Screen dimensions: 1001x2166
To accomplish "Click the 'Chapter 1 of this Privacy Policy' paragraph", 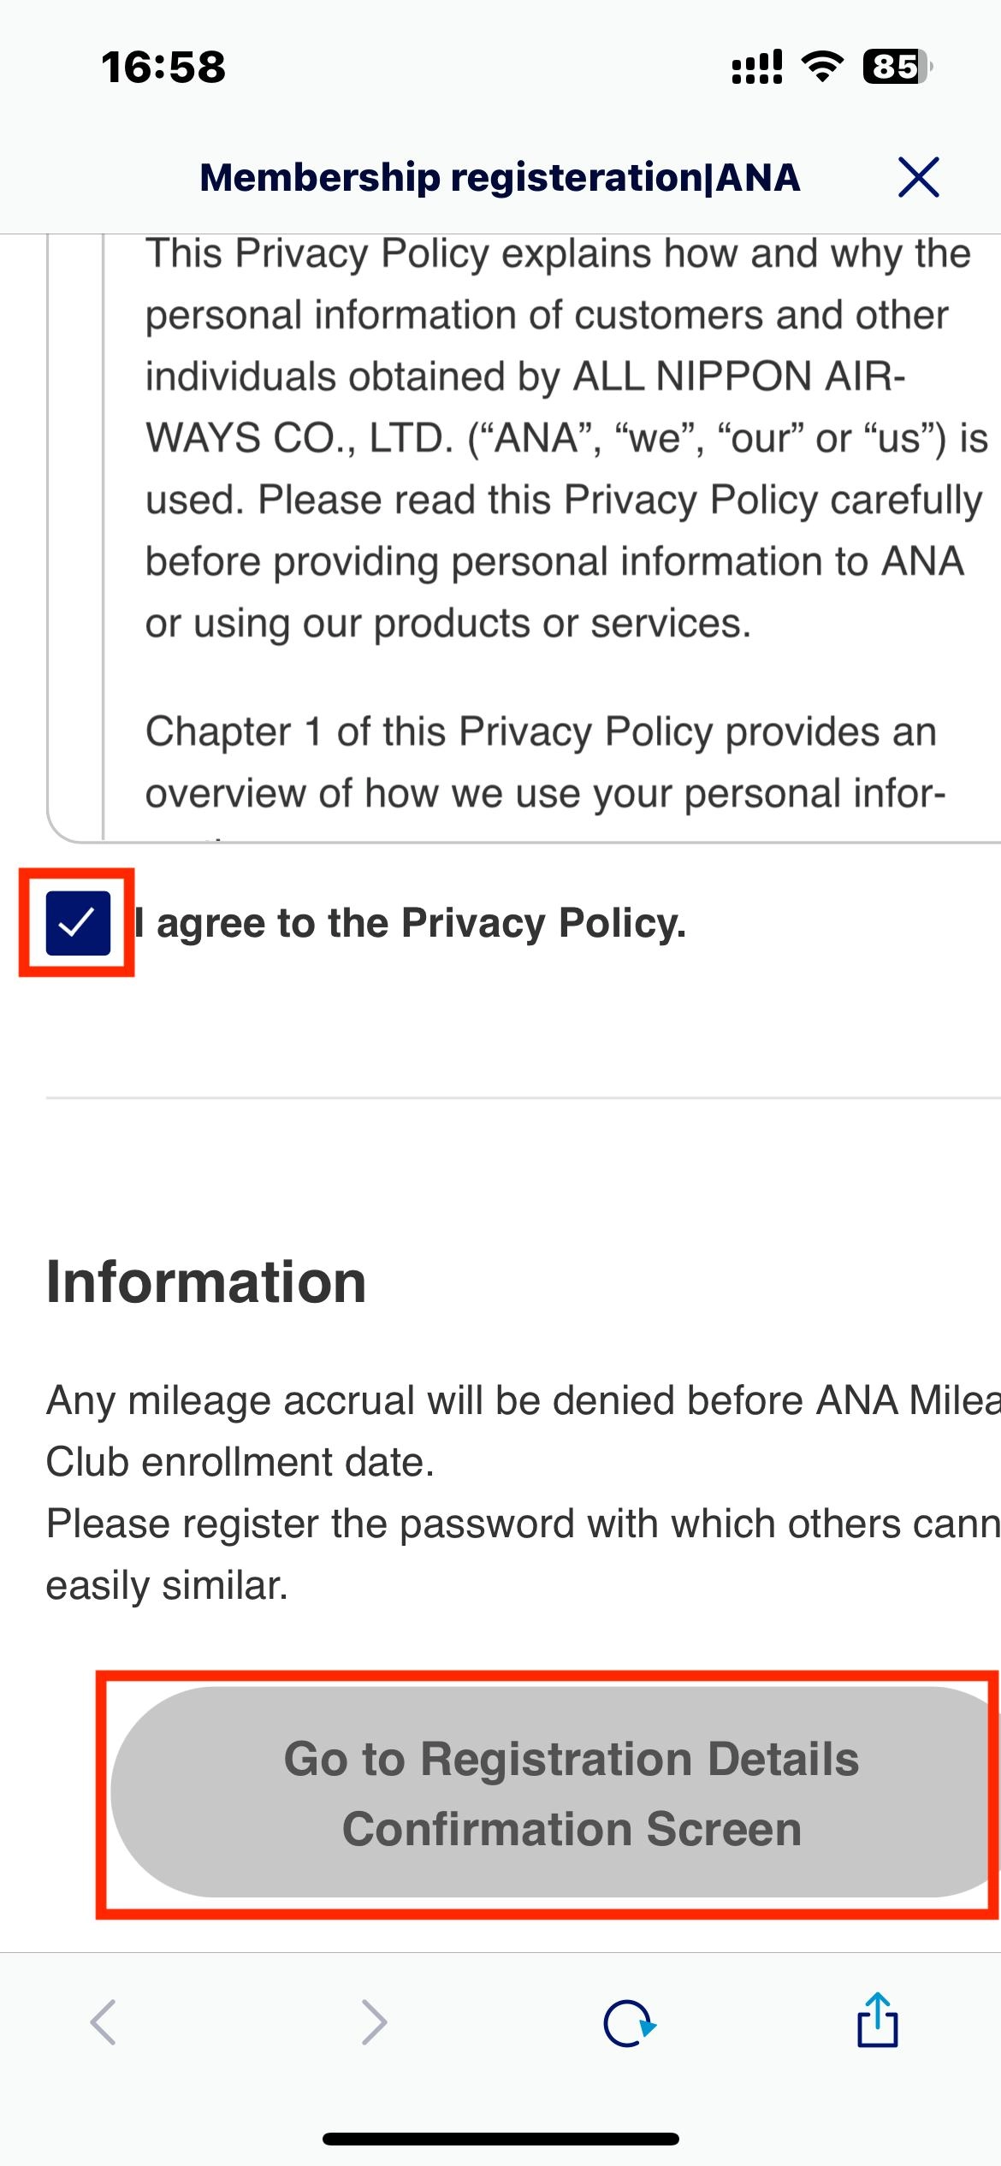I will click(x=541, y=762).
